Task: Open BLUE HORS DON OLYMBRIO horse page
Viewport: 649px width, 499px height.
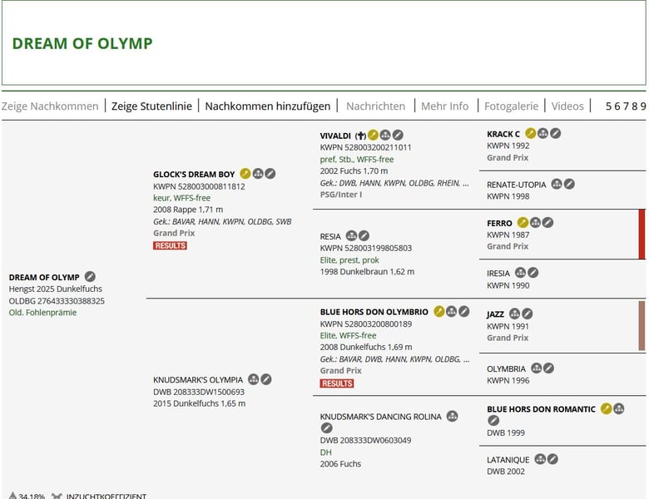Action: click(x=374, y=312)
